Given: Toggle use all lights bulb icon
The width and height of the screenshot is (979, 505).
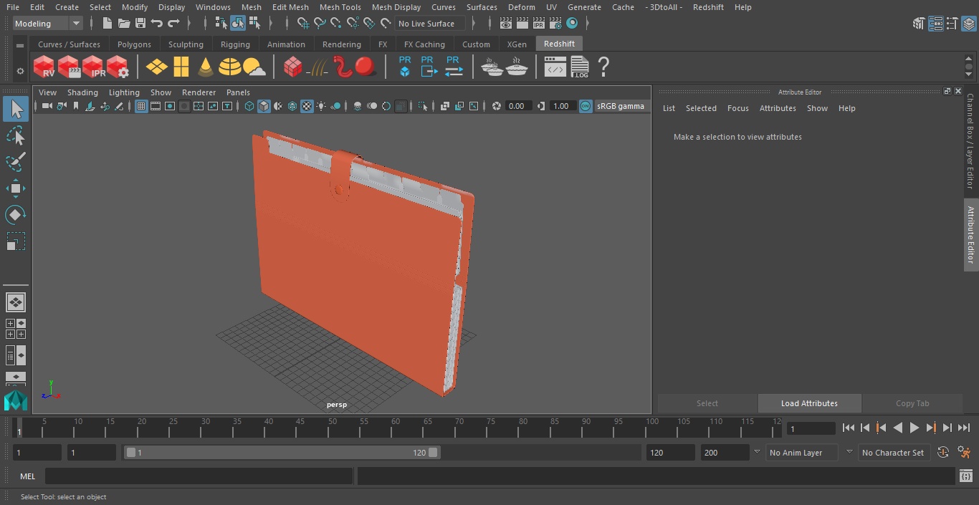Looking at the screenshot, I should click(321, 106).
